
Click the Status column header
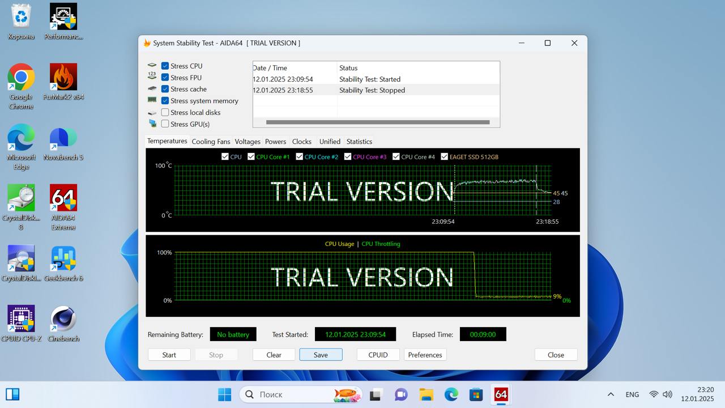419,68
